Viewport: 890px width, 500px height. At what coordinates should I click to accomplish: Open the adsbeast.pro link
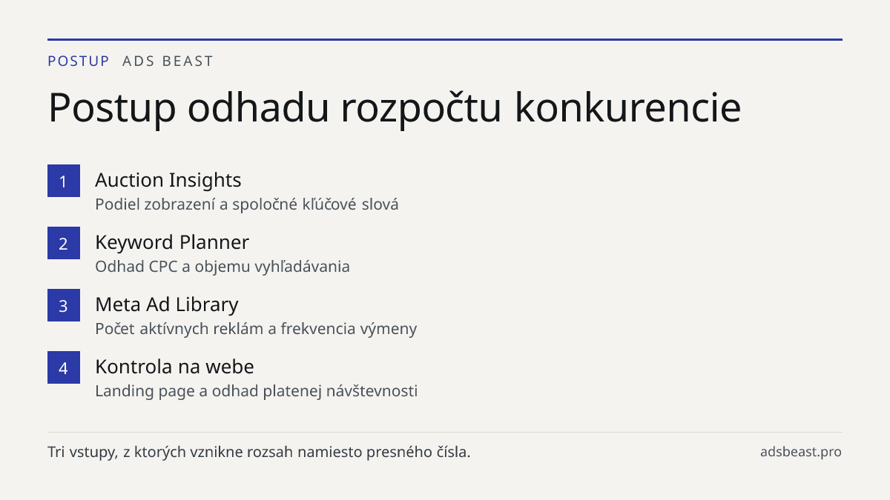tap(801, 452)
